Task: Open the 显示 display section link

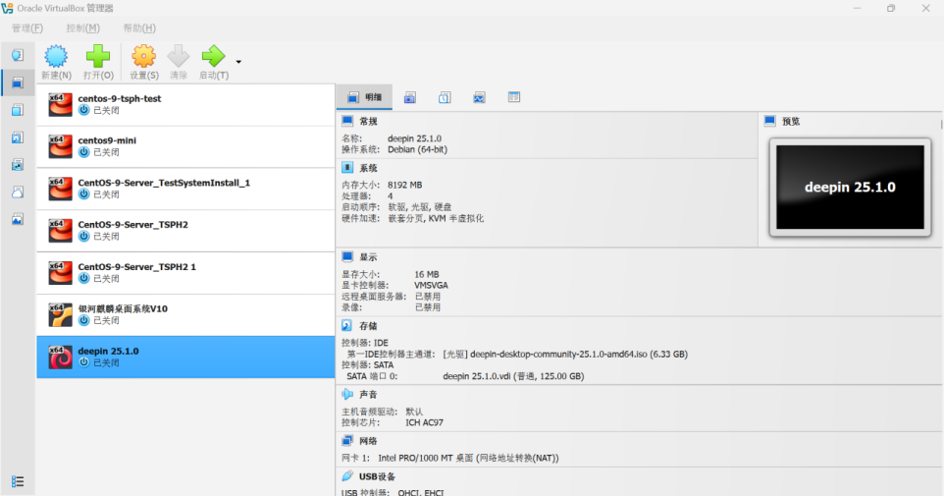Action: (x=368, y=256)
